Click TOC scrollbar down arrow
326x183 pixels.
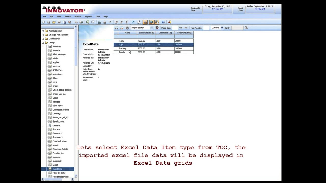(x=76, y=176)
